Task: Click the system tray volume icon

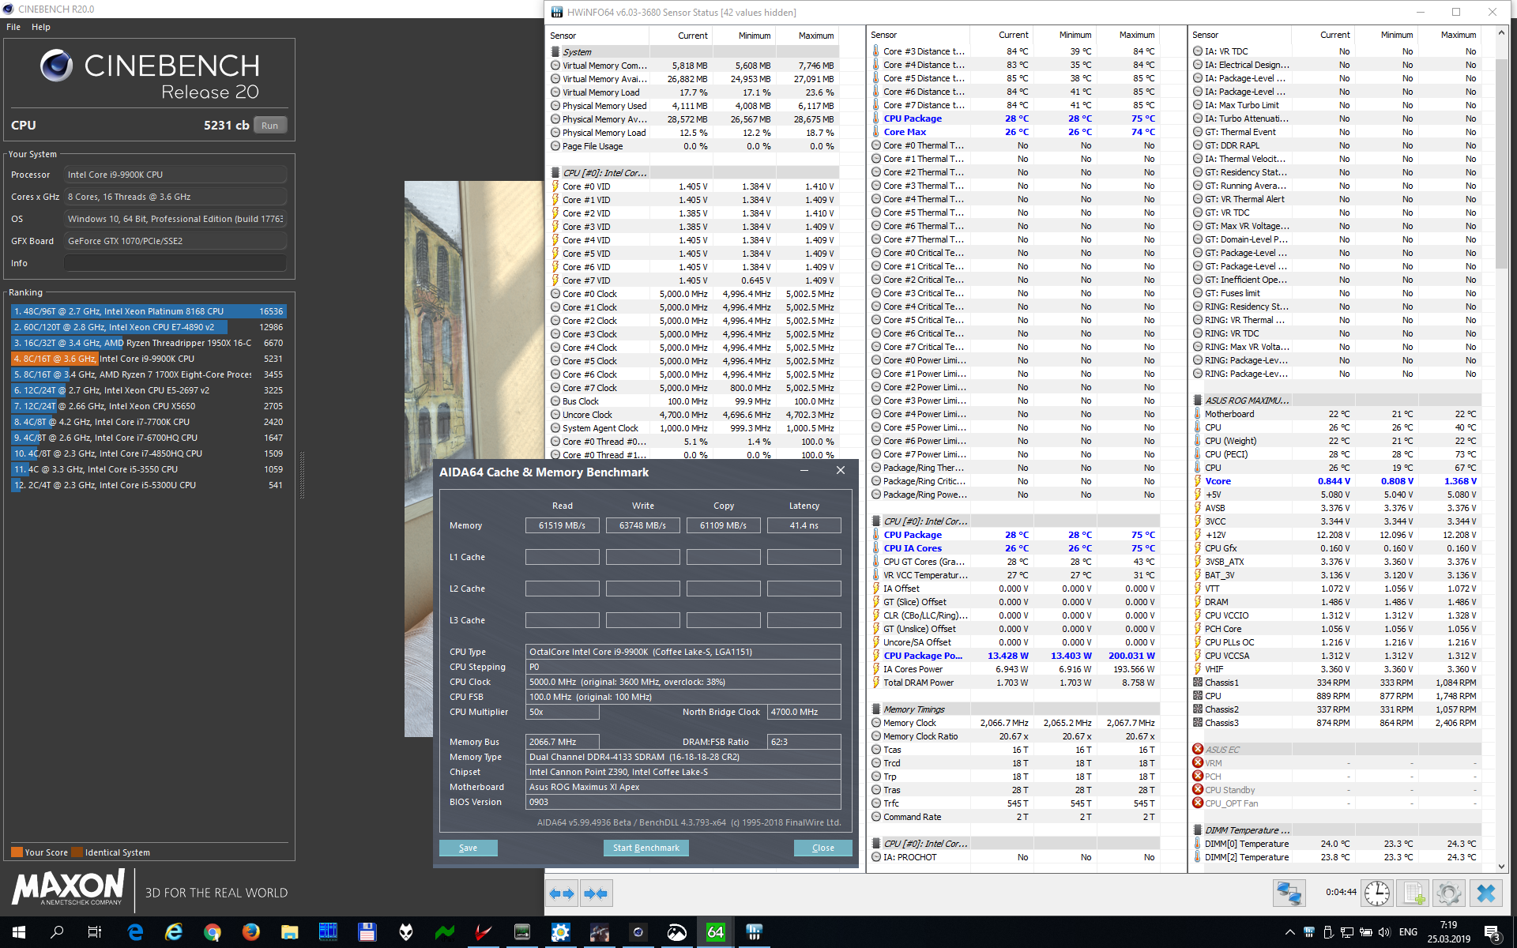Action: click(1383, 932)
